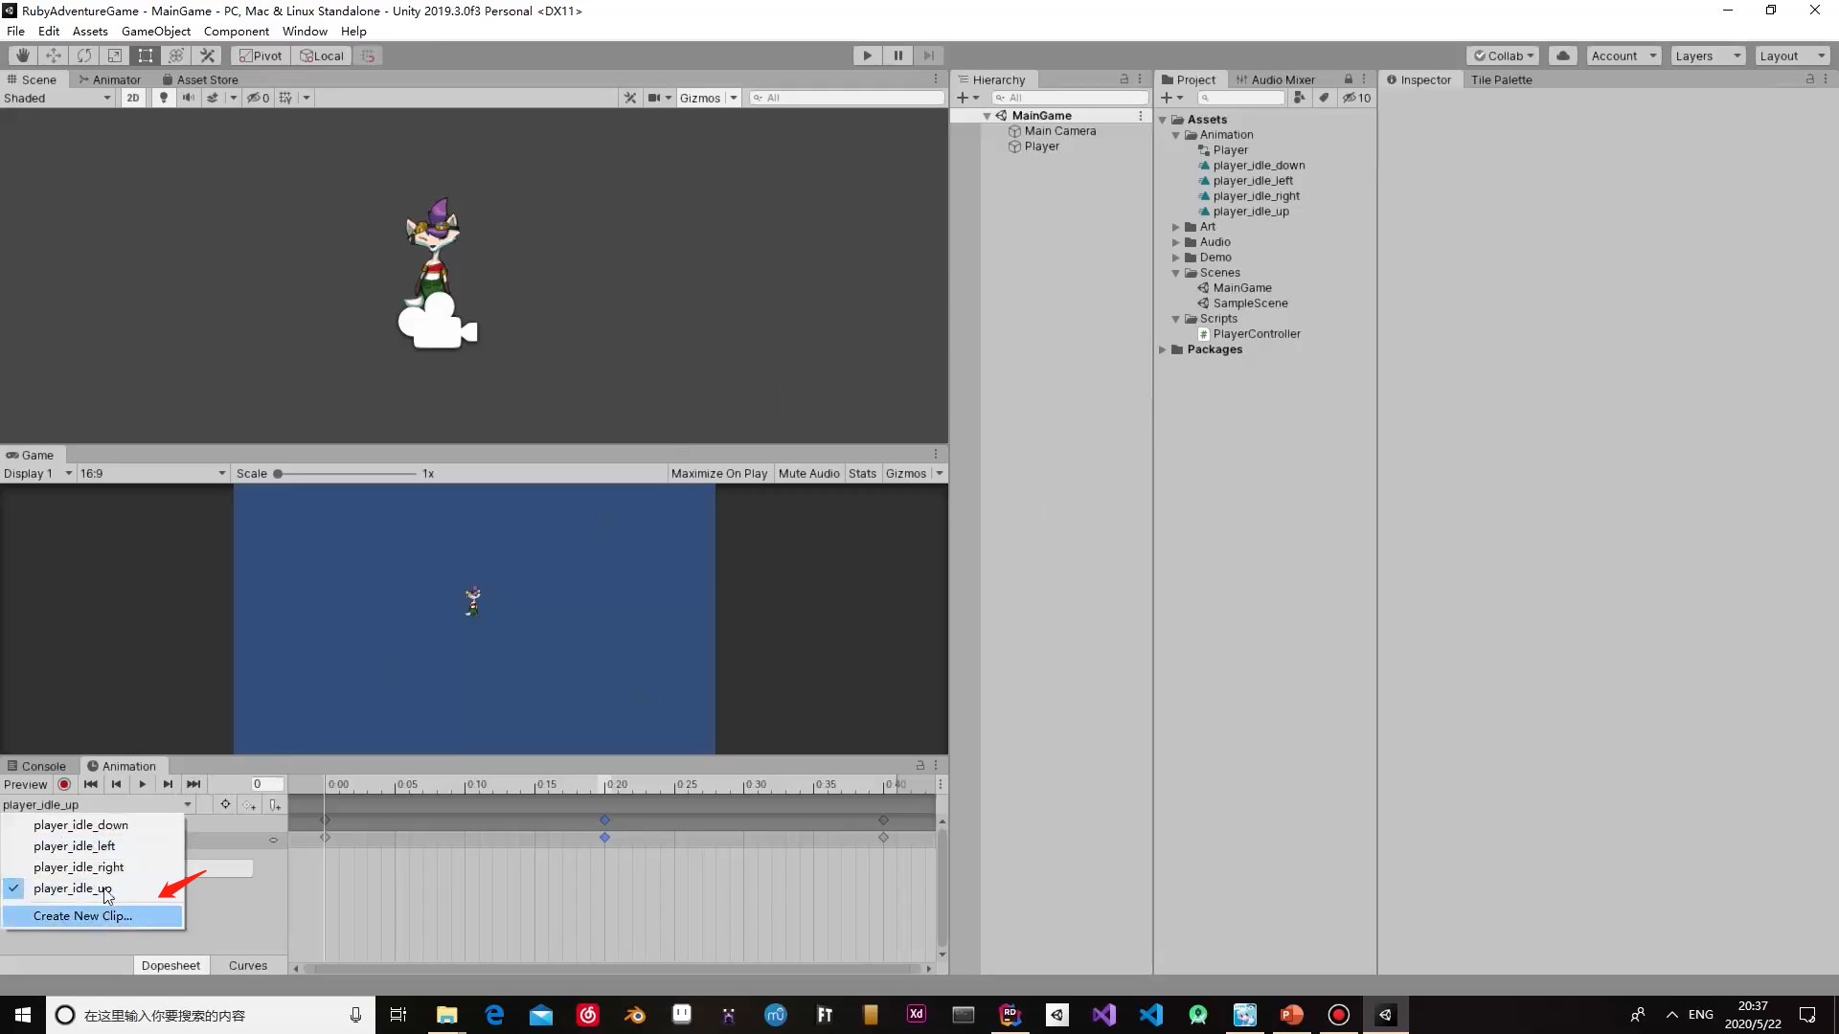Open the Shaded draw mode dropdown

[57, 98]
